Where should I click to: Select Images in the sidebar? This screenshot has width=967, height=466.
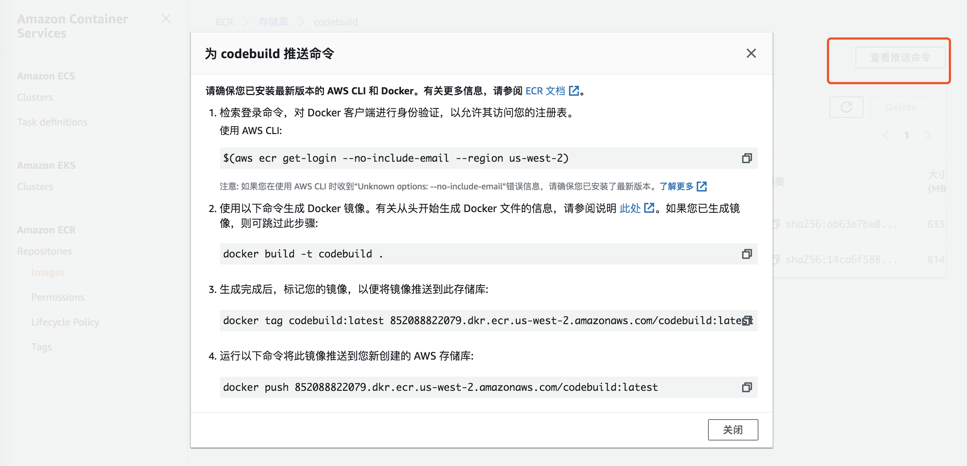point(48,272)
